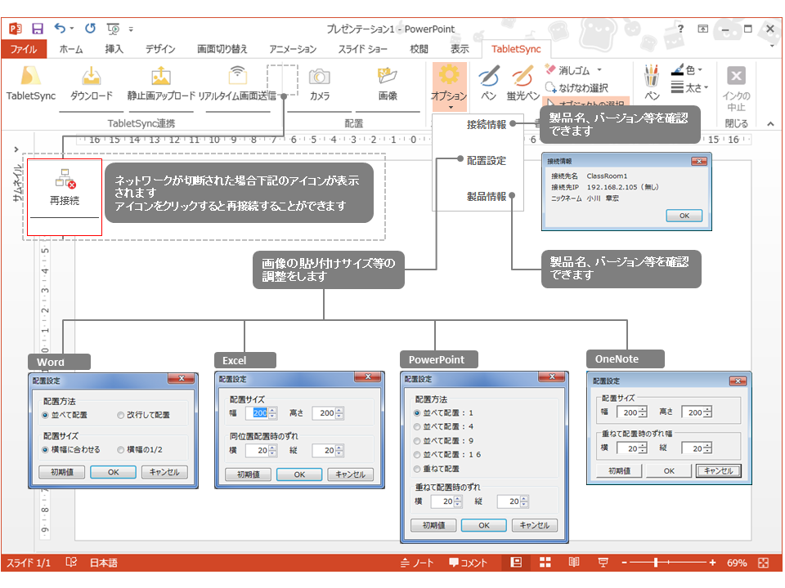Select 並べて配置：4 in PowerPoint dialog

(418, 426)
